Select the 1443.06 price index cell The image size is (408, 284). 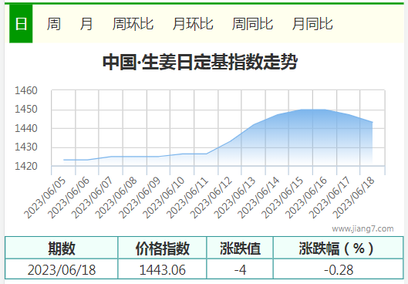[163, 269]
